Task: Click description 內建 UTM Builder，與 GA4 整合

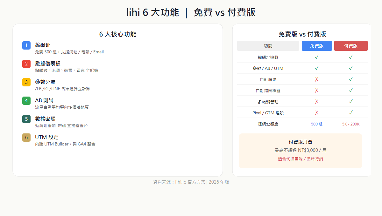Action: [65, 144]
